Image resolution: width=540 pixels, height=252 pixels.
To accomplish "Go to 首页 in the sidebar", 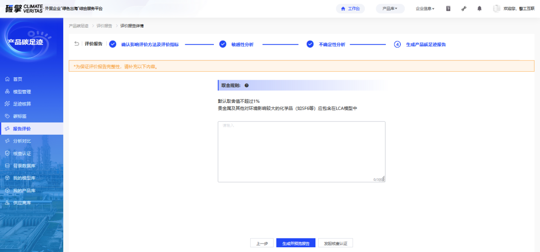I will click(18, 79).
